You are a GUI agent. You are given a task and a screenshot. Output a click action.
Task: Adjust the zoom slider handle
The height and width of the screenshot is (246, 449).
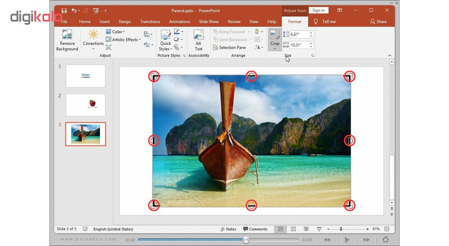click(x=341, y=229)
